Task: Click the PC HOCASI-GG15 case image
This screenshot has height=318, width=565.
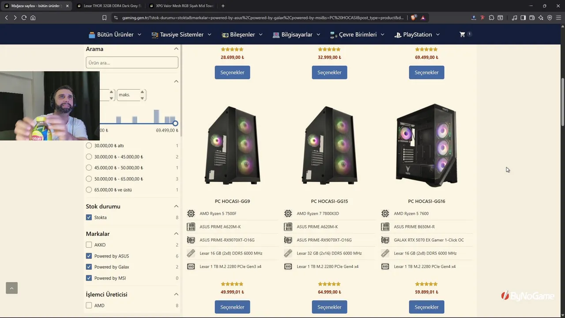Action: point(329,145)
